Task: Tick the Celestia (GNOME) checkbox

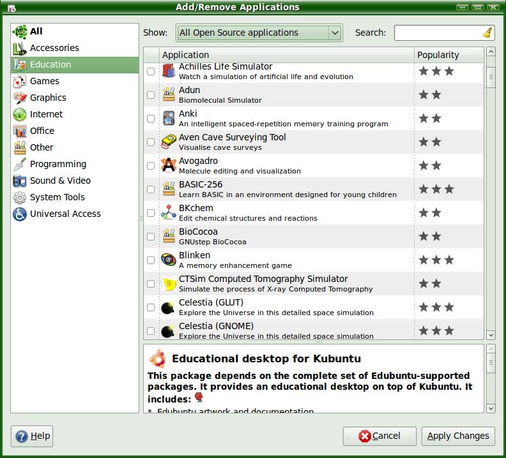Action: [x=151, y=331]
